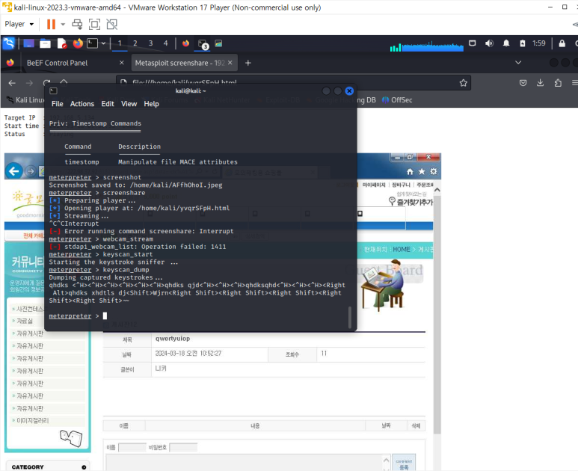Screen dimensions: 578x471
Task: Open the Kali Linux bookmark
Action: tap(25, 100)
